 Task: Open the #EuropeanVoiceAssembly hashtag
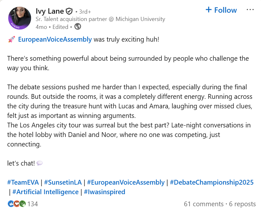pyautogui.click(x=126, y=182)
